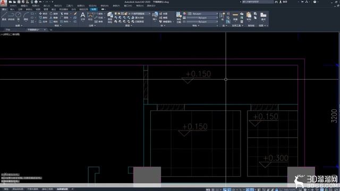
Task: Select the Polyline tool
Action: click(x=11, y=16)
